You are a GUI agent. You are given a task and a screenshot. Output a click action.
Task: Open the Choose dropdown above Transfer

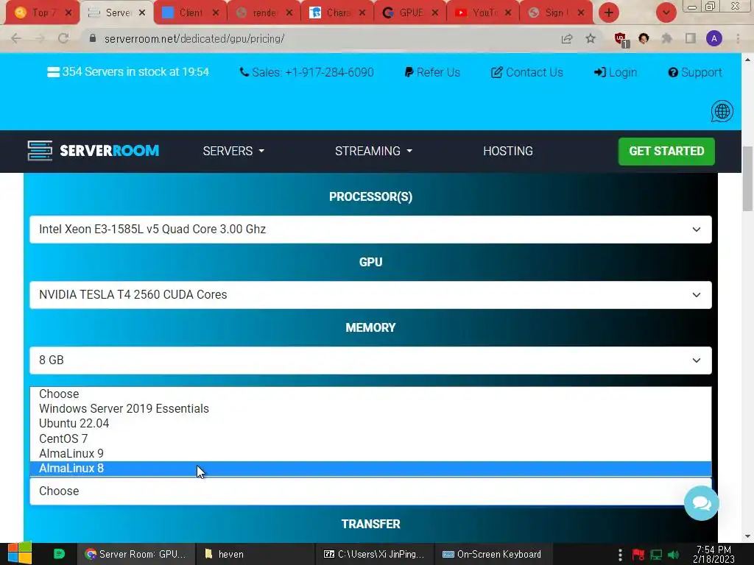click(x=370, y=491)
